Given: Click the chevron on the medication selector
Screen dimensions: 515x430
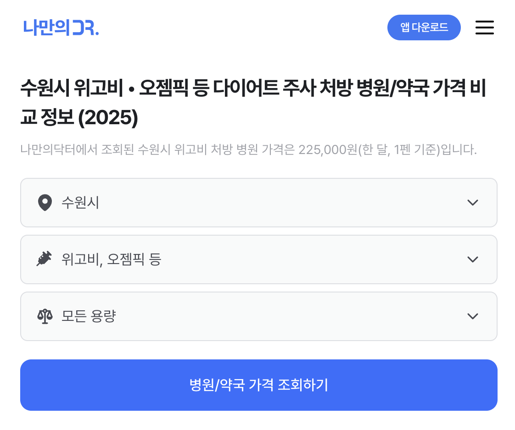Looking at the screenshot, I should (x=473, y=259).
